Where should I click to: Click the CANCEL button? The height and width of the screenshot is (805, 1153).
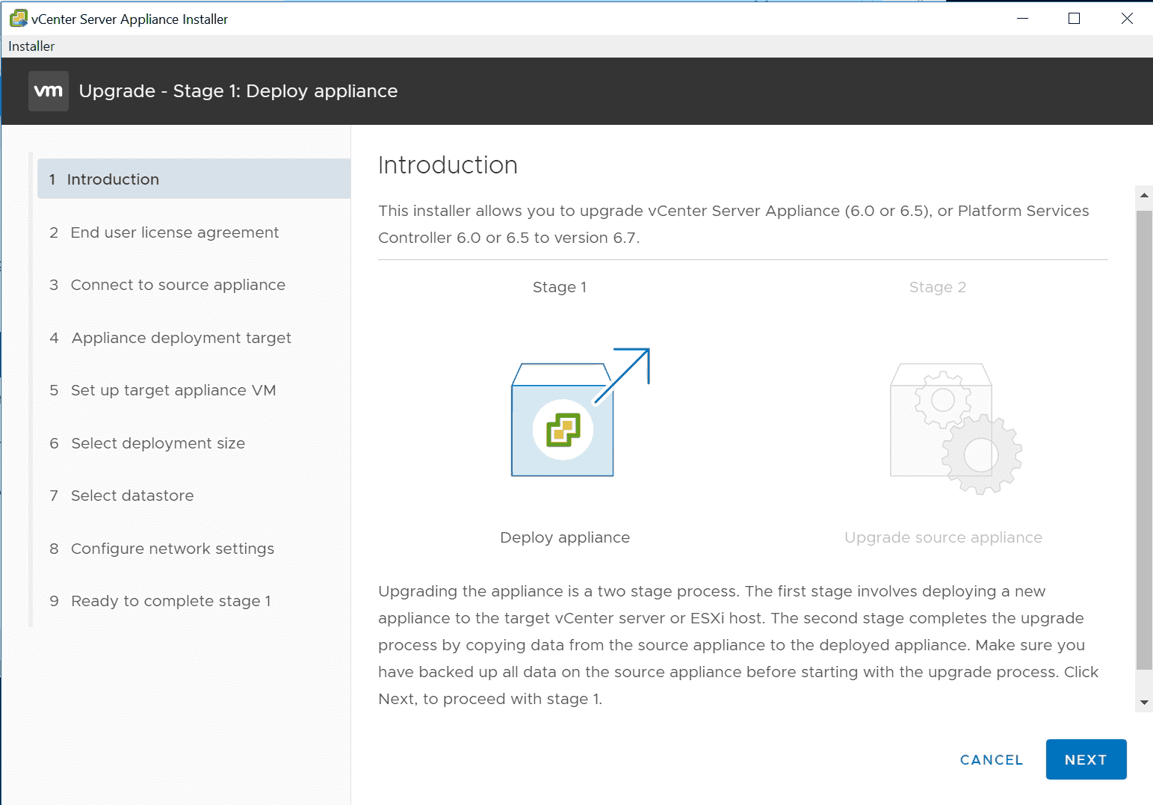coord(992,759)
